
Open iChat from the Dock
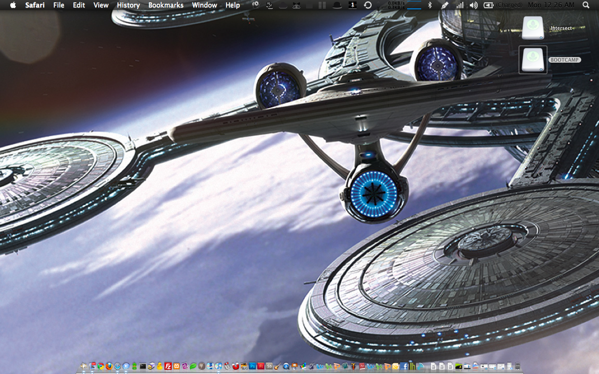click(x=126, y=366)
